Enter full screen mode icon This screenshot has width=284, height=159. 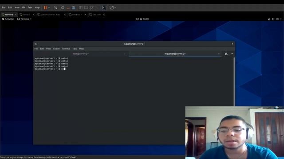pyautogui.click(x=92, y=8)
